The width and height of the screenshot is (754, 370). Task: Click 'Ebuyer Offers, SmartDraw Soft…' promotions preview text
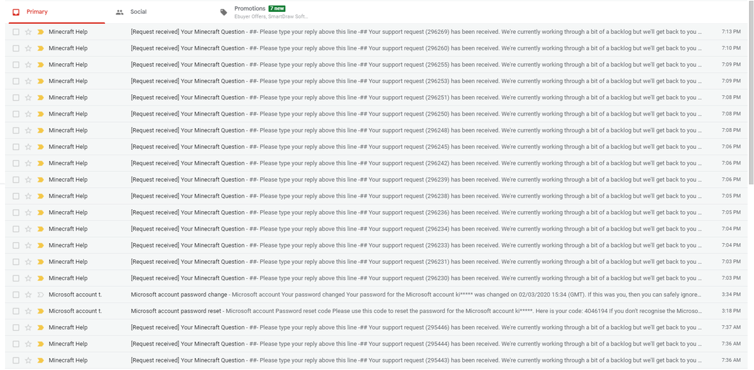[271, 16]
